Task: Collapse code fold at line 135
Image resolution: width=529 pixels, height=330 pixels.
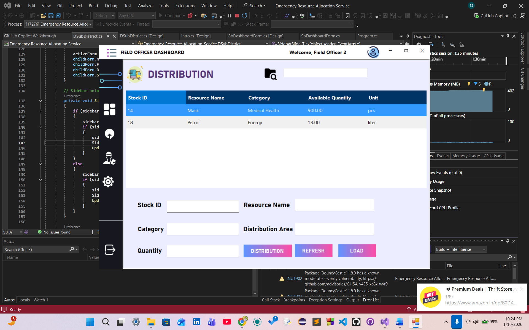Action: 41,101
